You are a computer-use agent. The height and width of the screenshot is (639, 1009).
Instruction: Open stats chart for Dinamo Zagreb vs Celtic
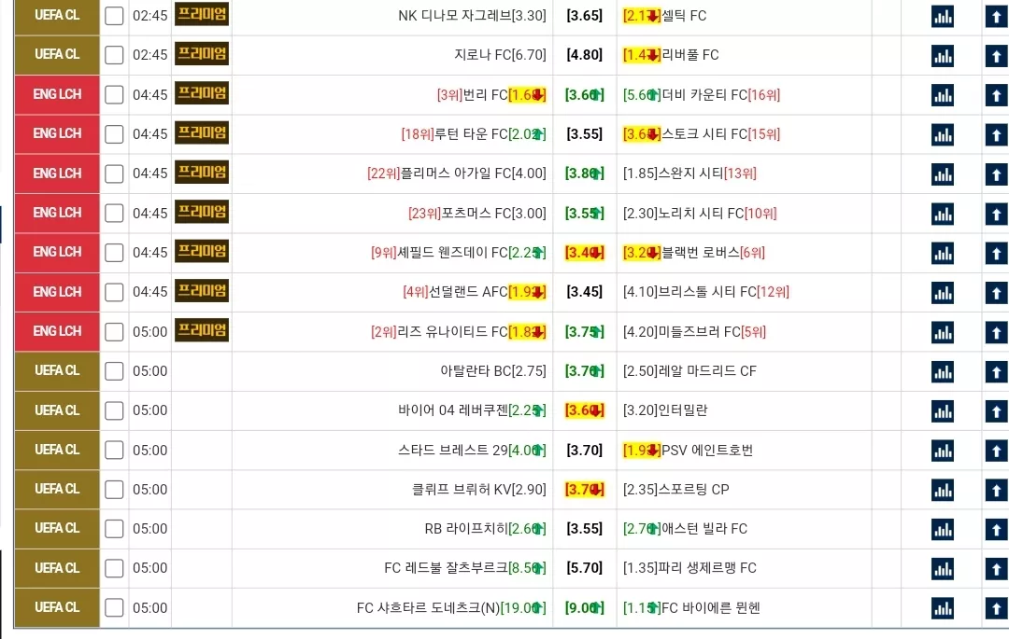coord(943,17)
